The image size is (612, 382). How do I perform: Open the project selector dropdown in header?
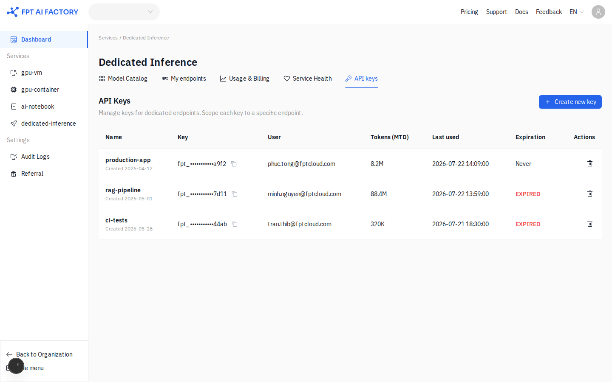click(x=124, y=12)
